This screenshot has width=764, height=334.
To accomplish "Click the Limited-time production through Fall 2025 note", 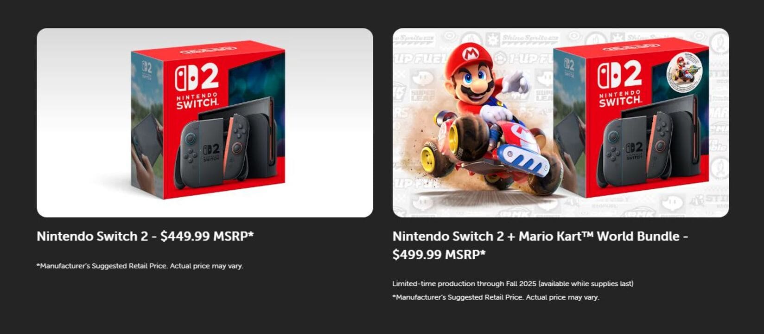I will tap(512, 283).
